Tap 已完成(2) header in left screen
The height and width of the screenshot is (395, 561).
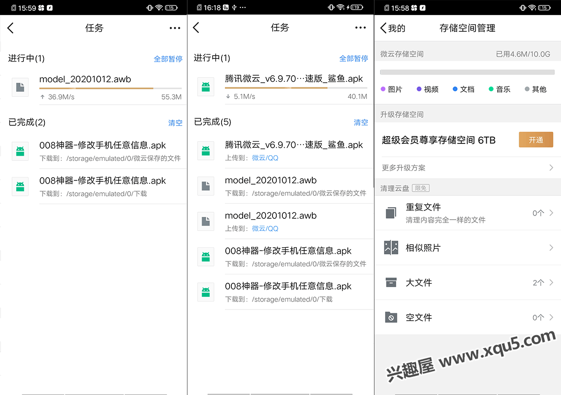coord(27,122)
